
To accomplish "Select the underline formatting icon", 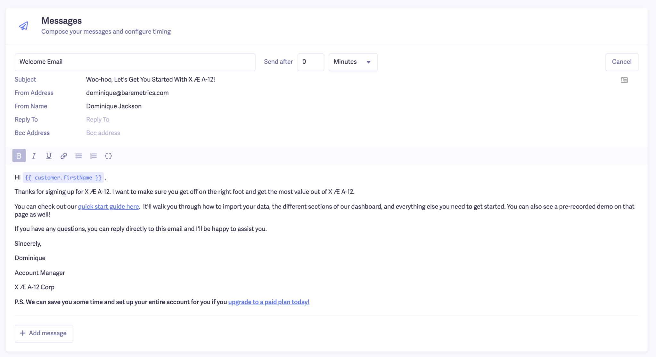I will [x=49, y=156].
